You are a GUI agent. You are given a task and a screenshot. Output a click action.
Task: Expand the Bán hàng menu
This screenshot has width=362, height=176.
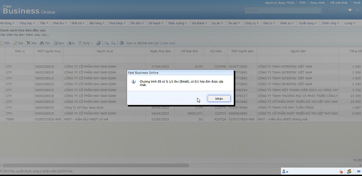tap(97, 23)
